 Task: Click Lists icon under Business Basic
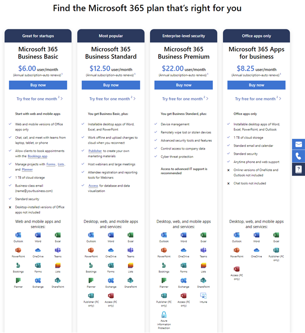point(58,265)
